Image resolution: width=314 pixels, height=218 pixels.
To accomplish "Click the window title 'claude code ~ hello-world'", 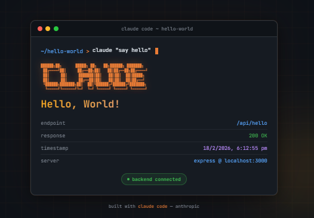I will [157, 29].
